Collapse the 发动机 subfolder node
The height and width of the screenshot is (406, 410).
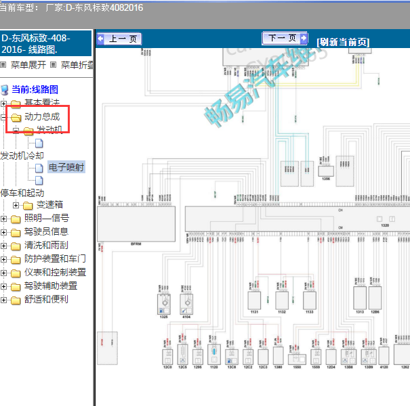[16, 131]
